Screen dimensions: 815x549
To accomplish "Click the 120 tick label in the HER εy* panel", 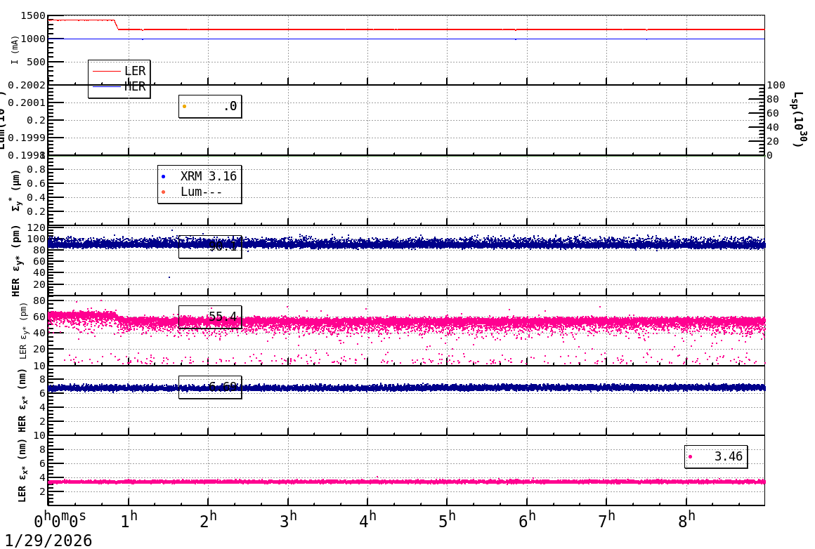I will pyautogui.click(x=37, y=228).
